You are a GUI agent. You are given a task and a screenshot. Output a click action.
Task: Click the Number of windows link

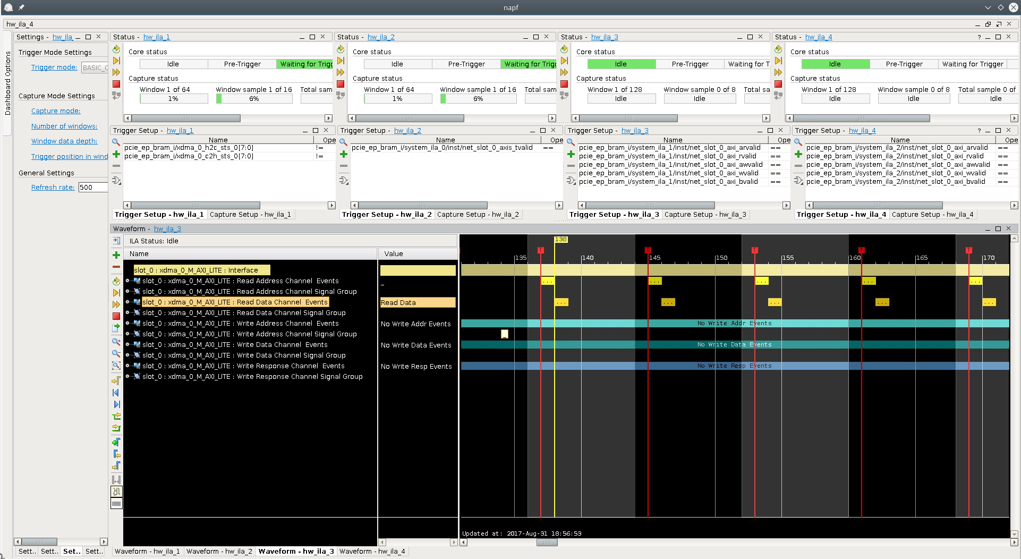coord(64,126)
